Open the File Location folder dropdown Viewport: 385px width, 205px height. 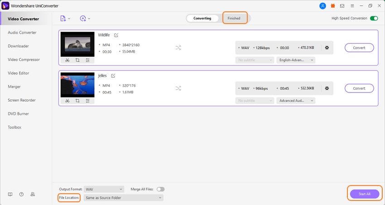click(x=123, y=198)
